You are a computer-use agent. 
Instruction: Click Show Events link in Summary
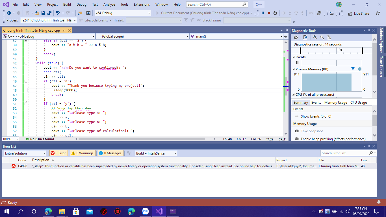click(x=316, y=116)
